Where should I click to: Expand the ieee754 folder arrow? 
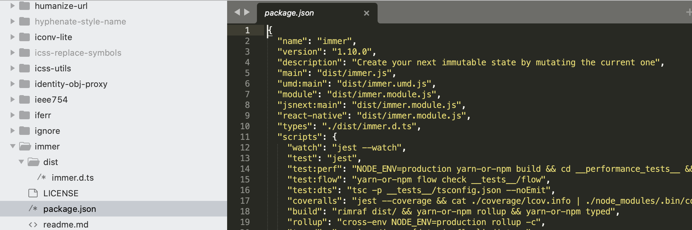click(x=12, y=99)
